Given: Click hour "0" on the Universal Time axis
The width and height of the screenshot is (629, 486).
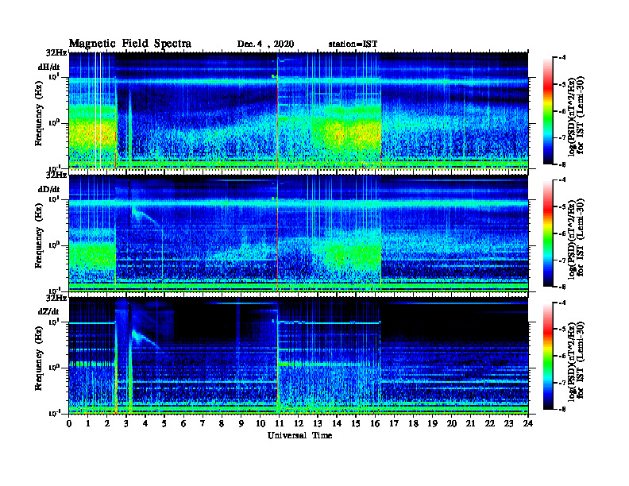Looking at the screenshot, I should [x=69, y=424].
